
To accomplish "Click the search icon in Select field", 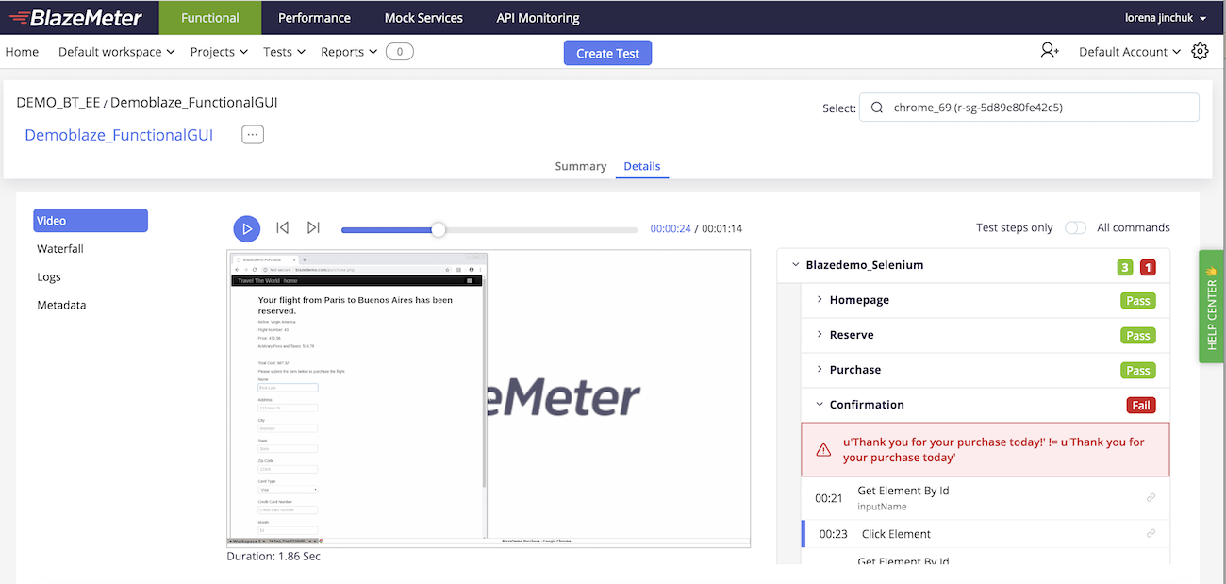I will tap(877, 108).
